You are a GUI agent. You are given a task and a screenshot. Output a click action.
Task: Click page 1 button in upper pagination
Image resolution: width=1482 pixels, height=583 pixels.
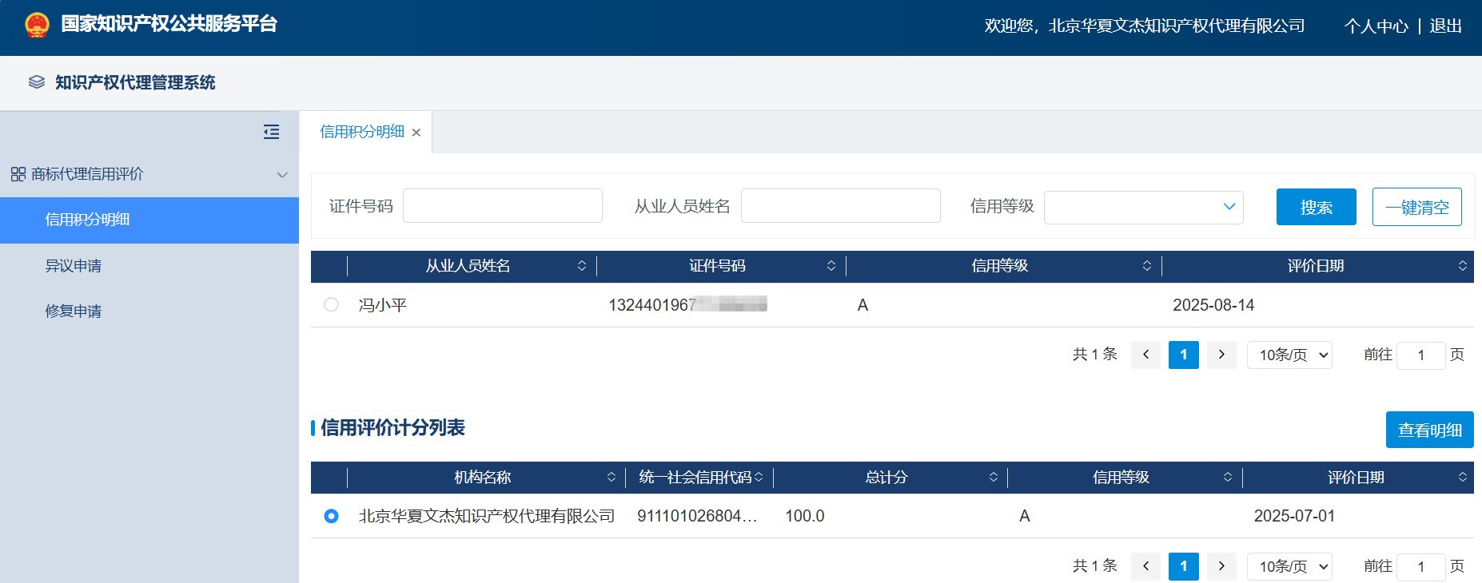click(1184, 355)
